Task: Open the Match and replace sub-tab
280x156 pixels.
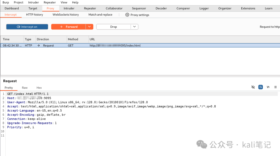Action: click(x=100, y=14)
